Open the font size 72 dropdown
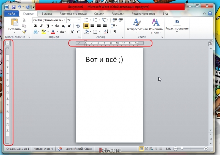 point(79,20)
